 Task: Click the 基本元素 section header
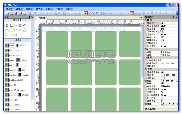(17, 20)
